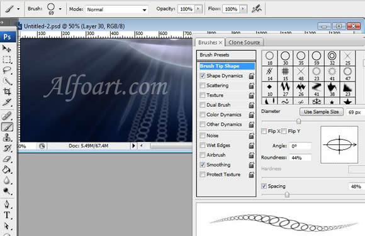
Task: Open the Flow slider arrow
Action: 243,9
